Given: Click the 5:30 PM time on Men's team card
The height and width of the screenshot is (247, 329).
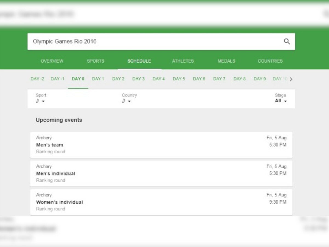Looking at the screenshot, I should point(278,145).
